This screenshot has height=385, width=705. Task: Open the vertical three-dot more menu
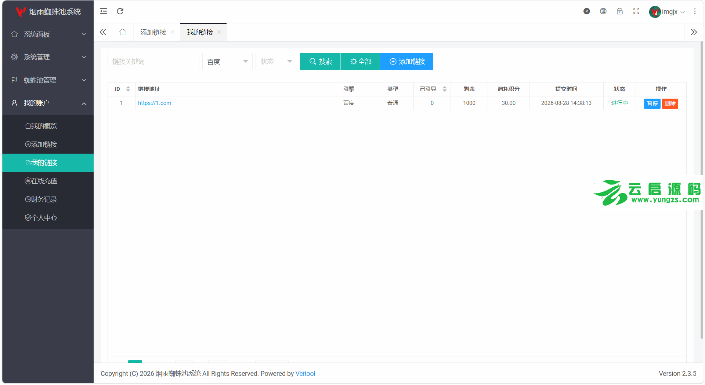pos(695,11)
